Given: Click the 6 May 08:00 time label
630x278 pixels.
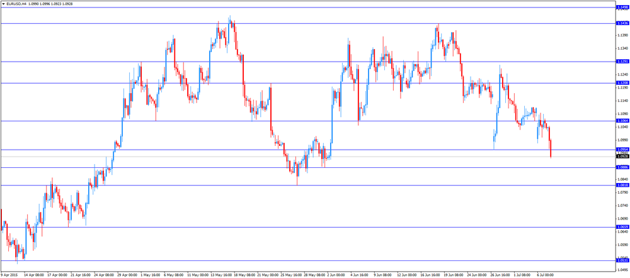Looking at the screenshot, I should point(173,275).
